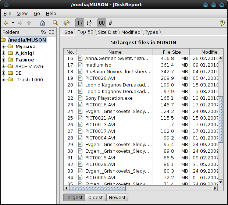
Task: Open the File menu
Action: click(x=7, y=14)
